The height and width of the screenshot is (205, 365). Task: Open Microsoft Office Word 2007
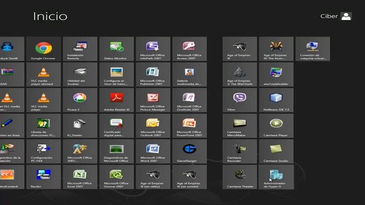pyautogui.click(x=153, y=151)
